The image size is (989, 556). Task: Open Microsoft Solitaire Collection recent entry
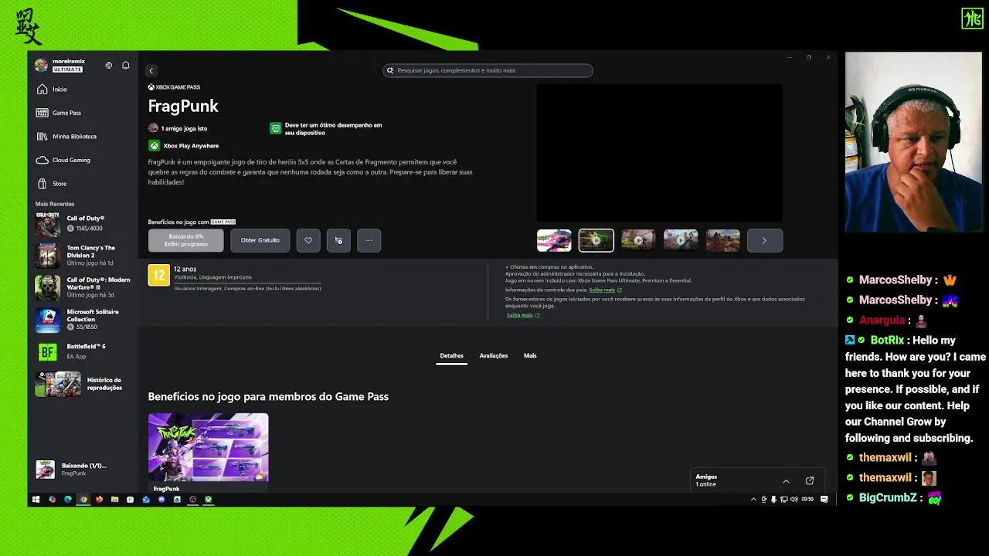pos(83,320)
